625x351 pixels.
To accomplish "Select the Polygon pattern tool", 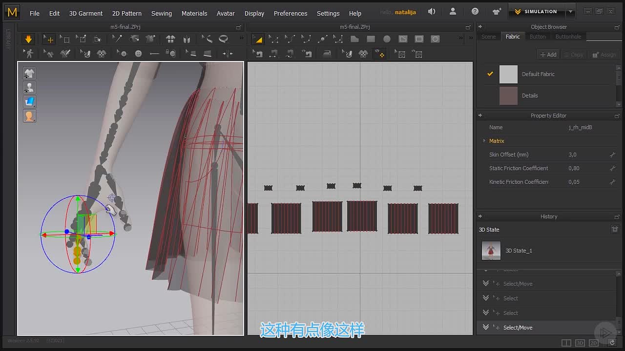I will pyautogui.click(x=354, y=39).
